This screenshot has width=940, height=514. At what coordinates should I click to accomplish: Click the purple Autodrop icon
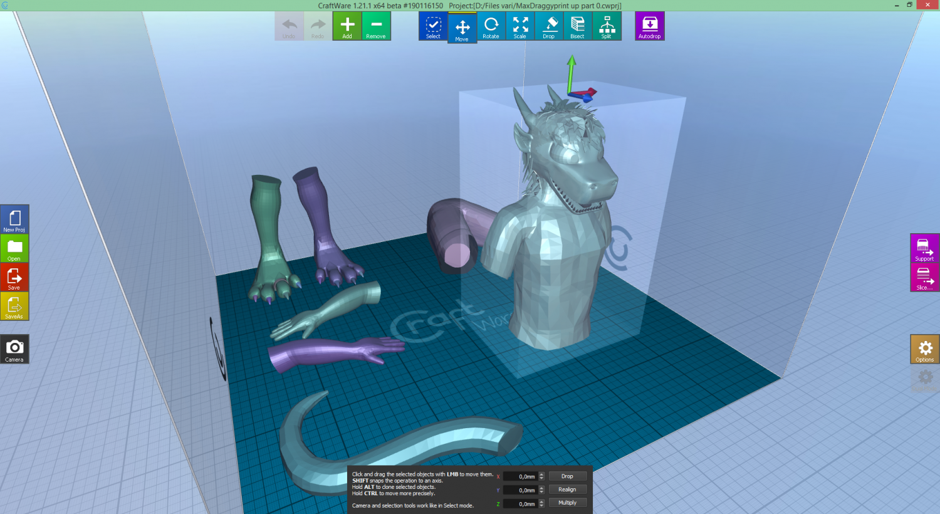(649, 26)
